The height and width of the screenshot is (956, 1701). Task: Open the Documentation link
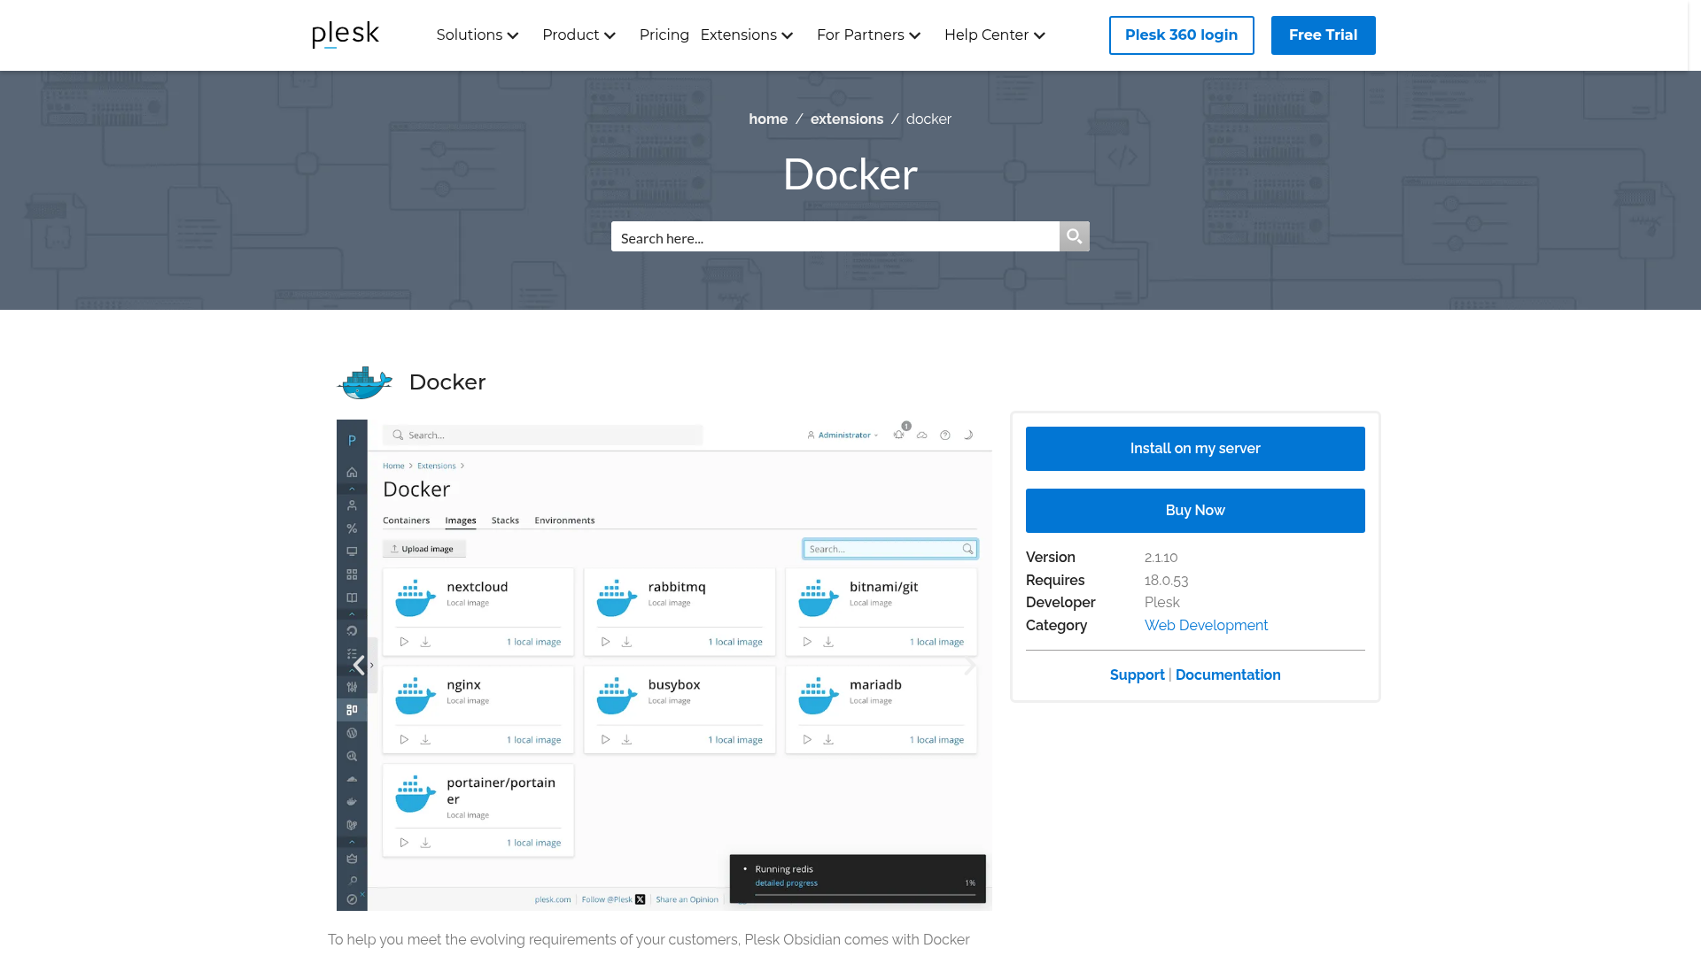point(1227,675)
